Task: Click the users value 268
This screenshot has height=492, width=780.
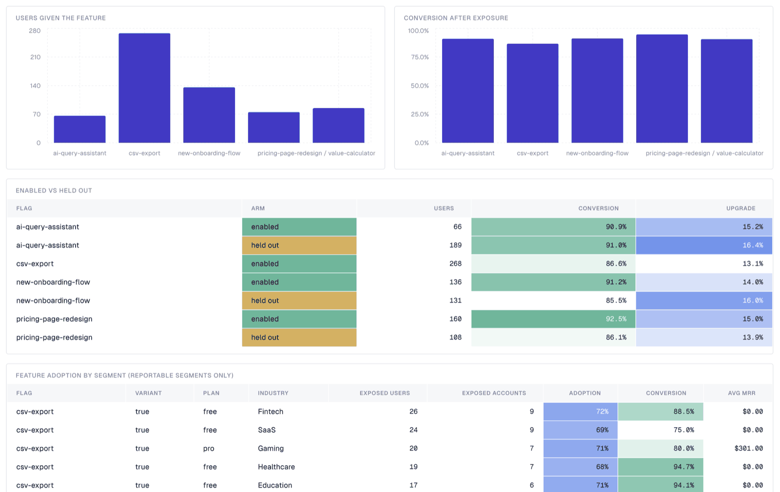Action: (x=455, y=264)
